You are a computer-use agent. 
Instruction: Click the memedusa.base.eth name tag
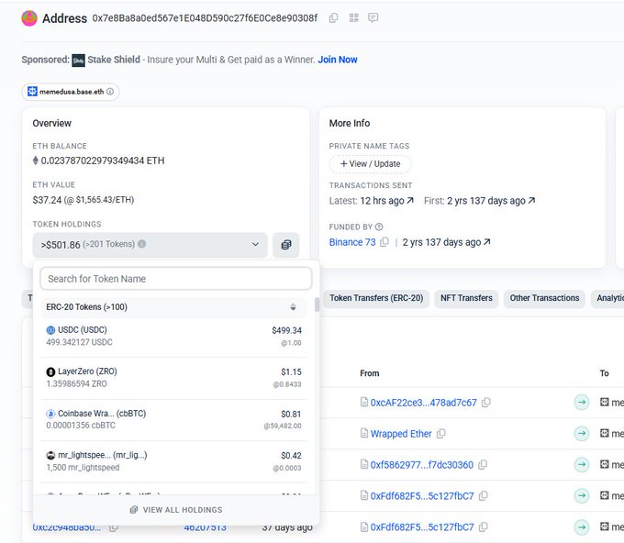pos(71,92)
